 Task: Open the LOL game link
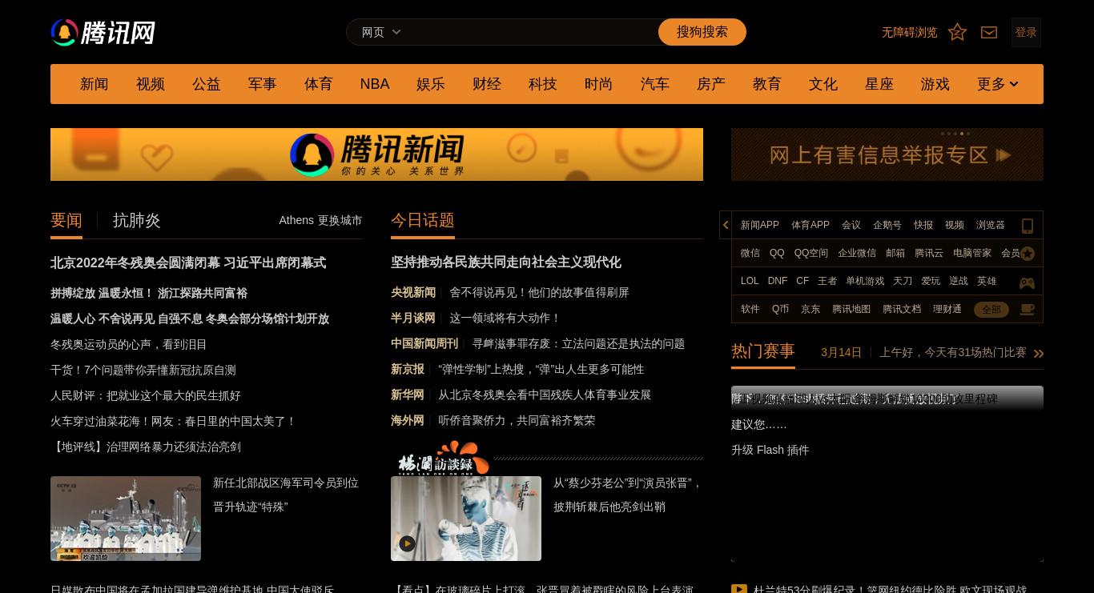coord(750,281)
